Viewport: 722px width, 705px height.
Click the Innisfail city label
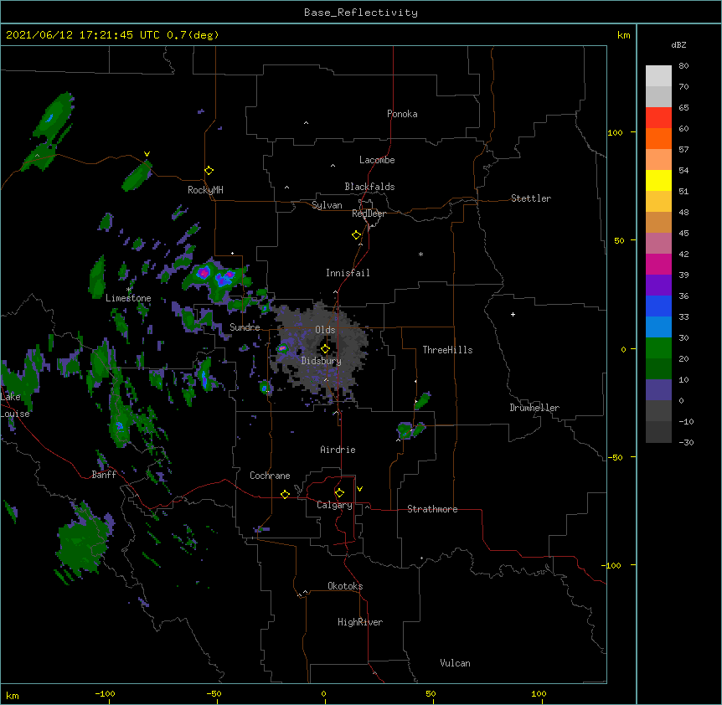pos(348,273)
